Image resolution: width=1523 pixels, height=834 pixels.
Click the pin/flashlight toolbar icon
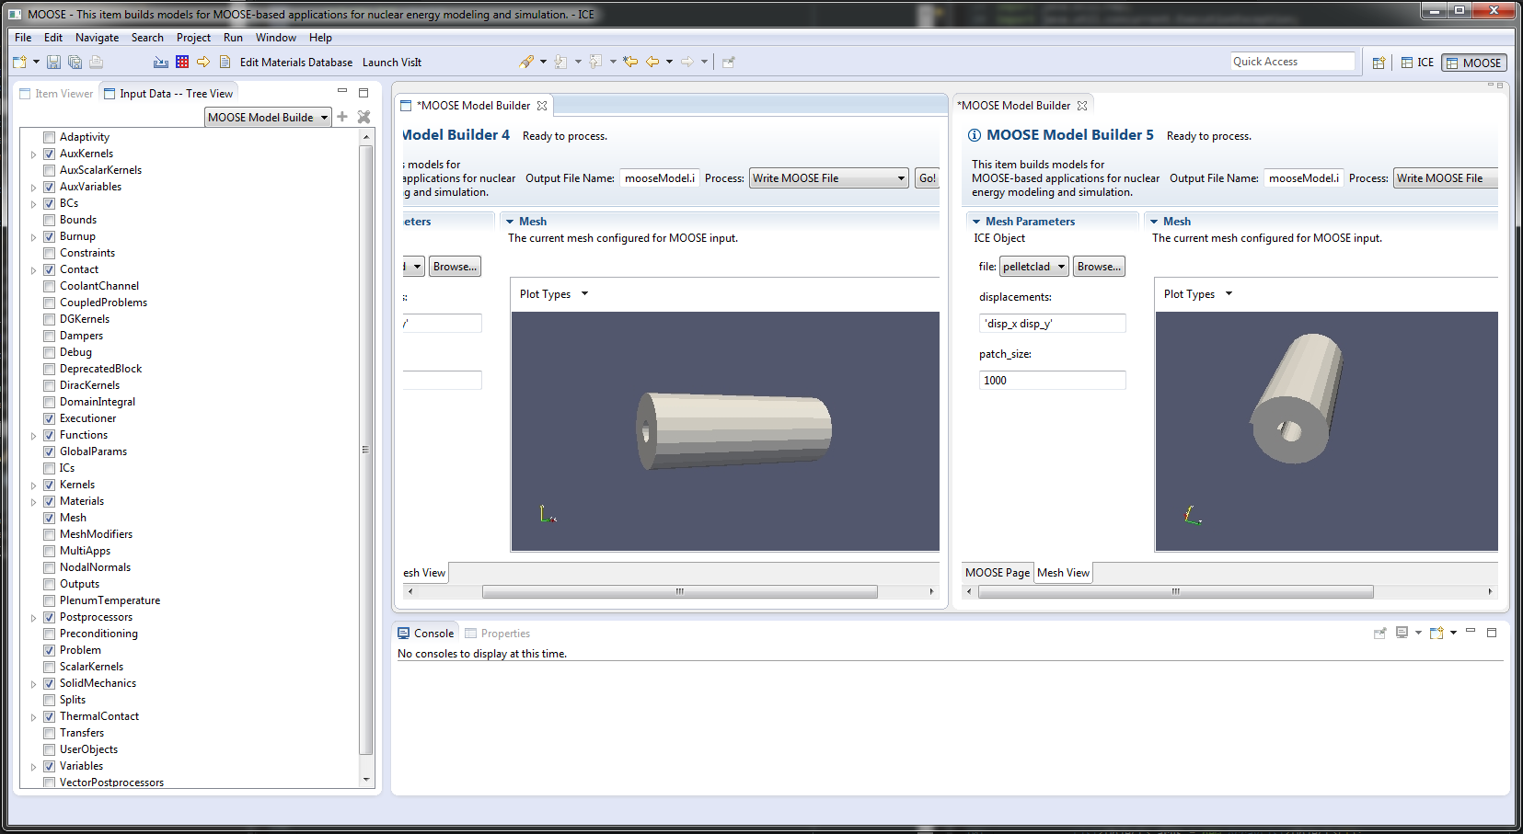point(526,63)
